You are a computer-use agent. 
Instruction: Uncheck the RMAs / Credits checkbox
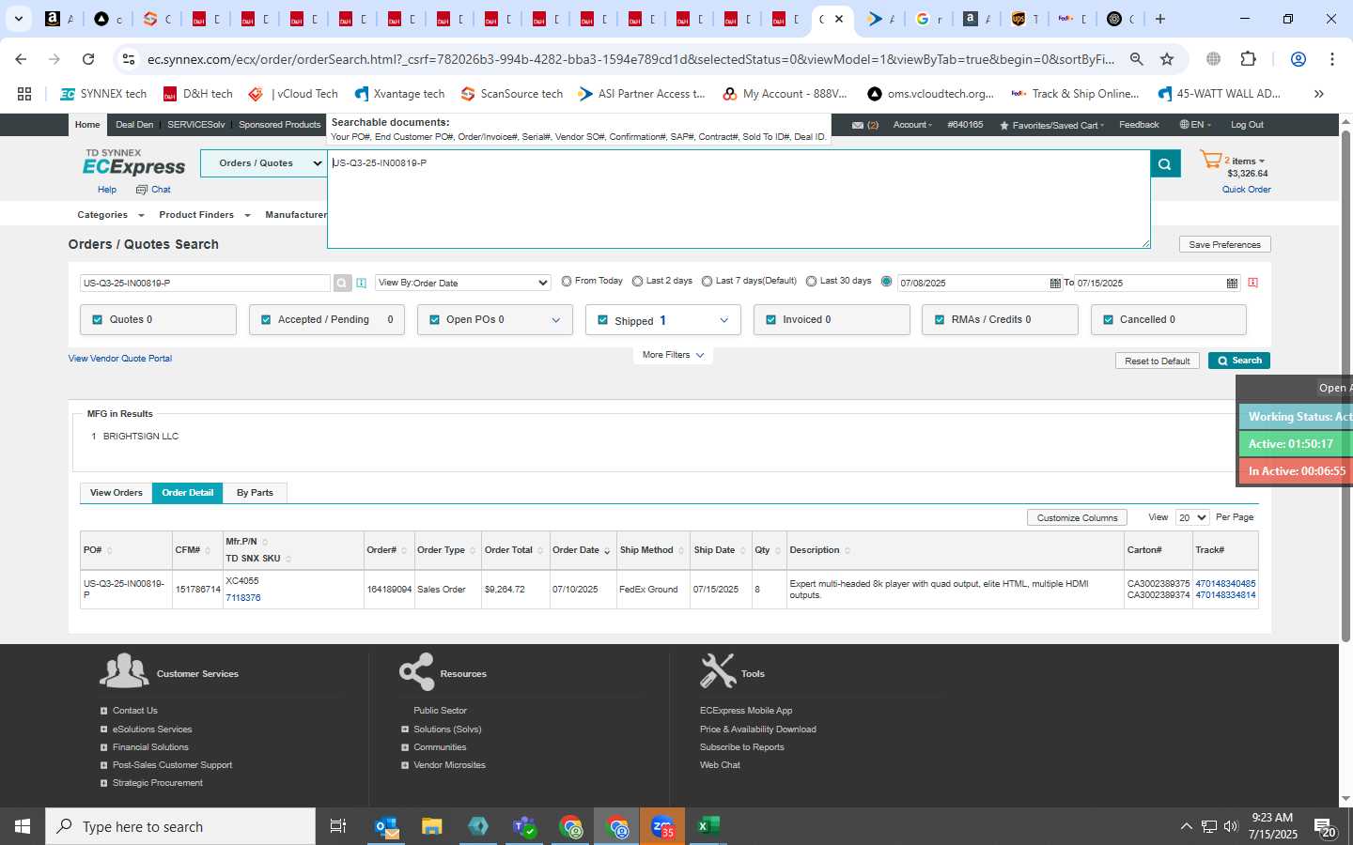click(x=940, y=319)
